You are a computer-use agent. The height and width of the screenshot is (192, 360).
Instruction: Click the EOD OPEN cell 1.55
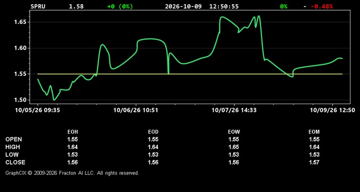[x=153, y=139]
